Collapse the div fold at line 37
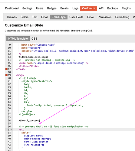The height and width of the screenshot is (151, 135). click(12, 130)
